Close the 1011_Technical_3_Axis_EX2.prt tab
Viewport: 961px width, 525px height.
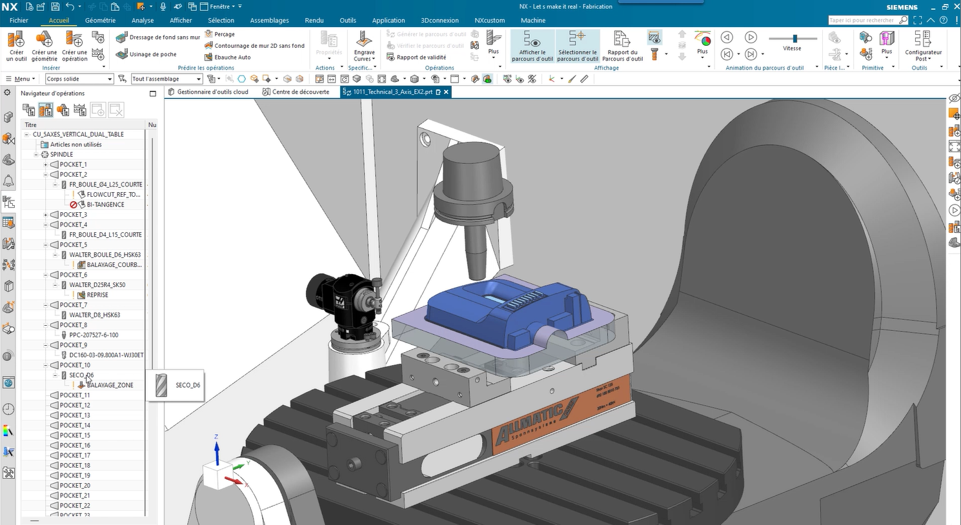tap(446, 92)
